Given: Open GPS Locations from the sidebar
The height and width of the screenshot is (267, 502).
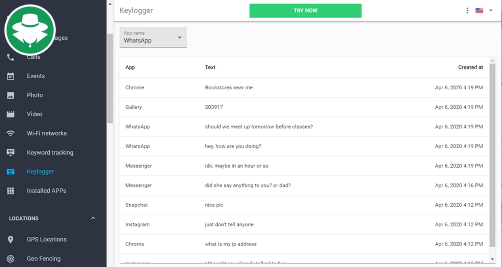Looking at the screenshot, I should pos(47,239).
